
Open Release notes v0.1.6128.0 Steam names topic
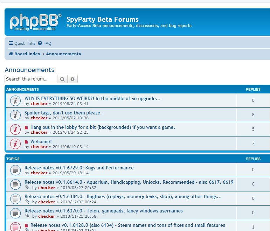pos(128,225)
